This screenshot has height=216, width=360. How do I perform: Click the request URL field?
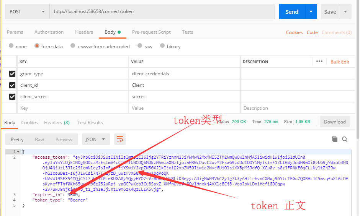[x=162, y=11]
